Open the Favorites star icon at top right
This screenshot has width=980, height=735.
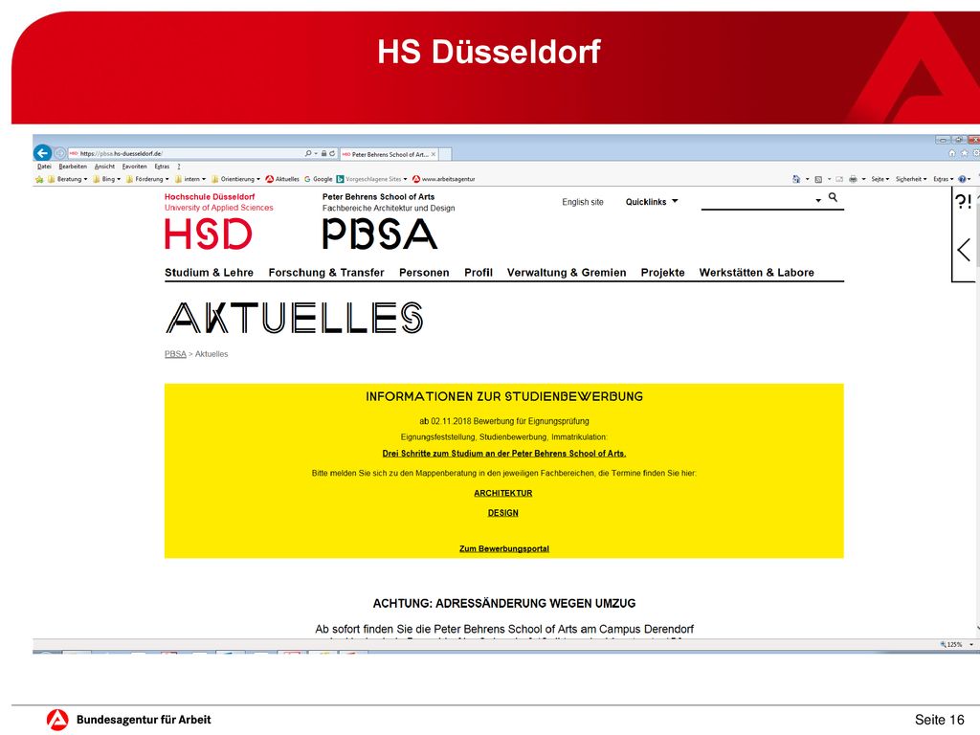(x=965, y=153)
